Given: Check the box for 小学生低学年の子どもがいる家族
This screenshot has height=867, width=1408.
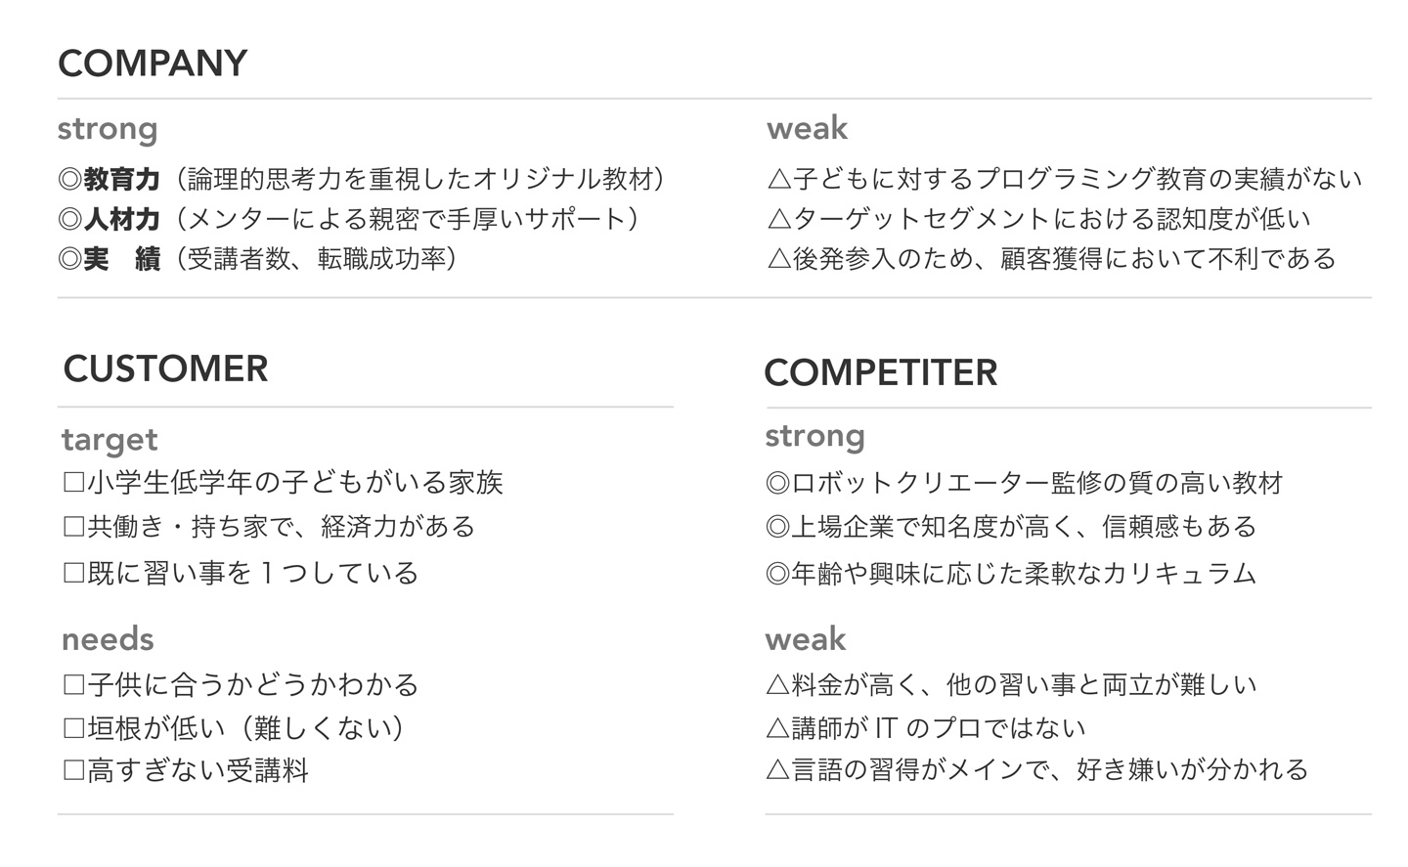Looking at the screenshot, I should (73, 483).
